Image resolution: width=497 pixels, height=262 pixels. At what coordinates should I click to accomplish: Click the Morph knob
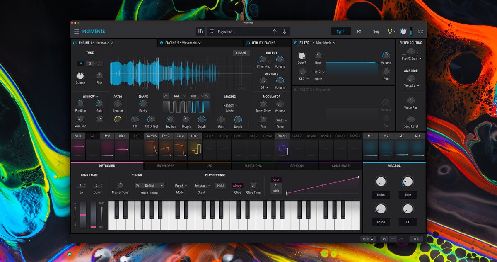[x=186, y=119]
